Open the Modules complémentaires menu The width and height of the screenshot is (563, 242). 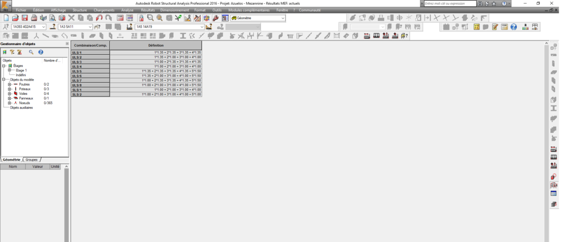click(249, 10)
